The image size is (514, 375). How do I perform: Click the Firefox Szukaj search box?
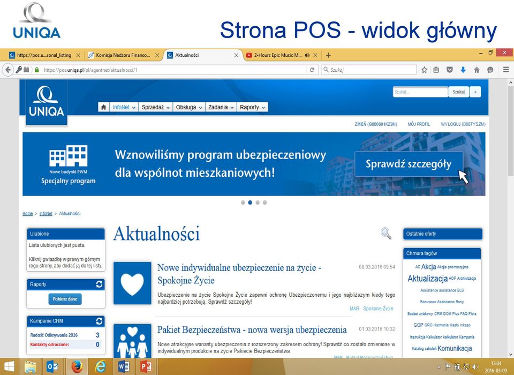click(x=369, y=70)
